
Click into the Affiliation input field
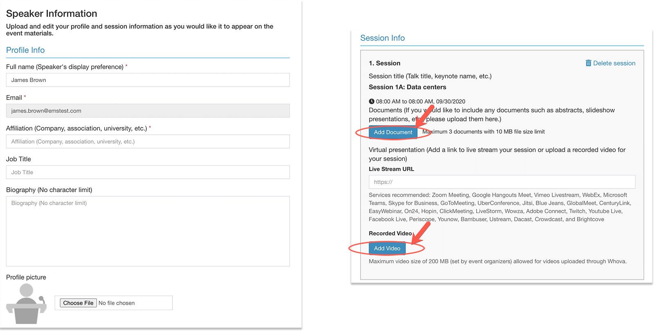tap(148, 142)
